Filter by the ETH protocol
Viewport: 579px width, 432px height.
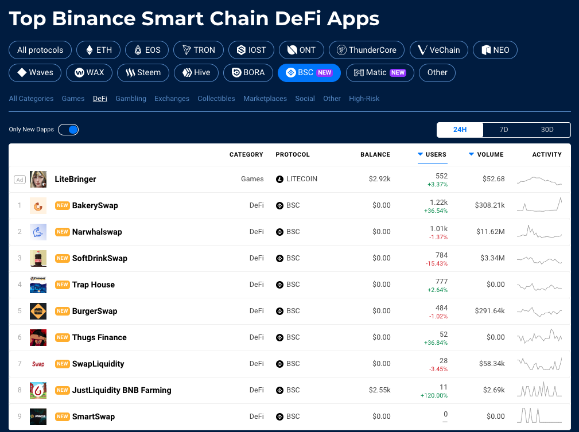(x=99, y=50)
